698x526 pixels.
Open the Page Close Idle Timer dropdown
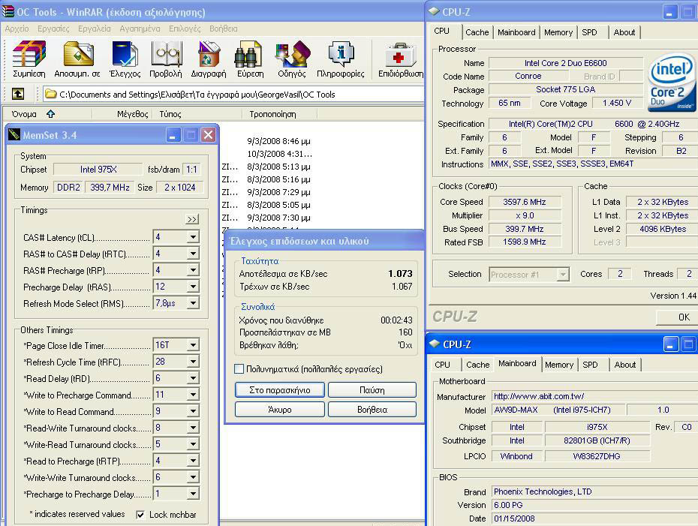click(193, 345)
